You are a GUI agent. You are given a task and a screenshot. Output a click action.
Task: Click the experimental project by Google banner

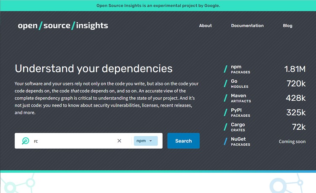pyautogui.click(x=158, y=5)
